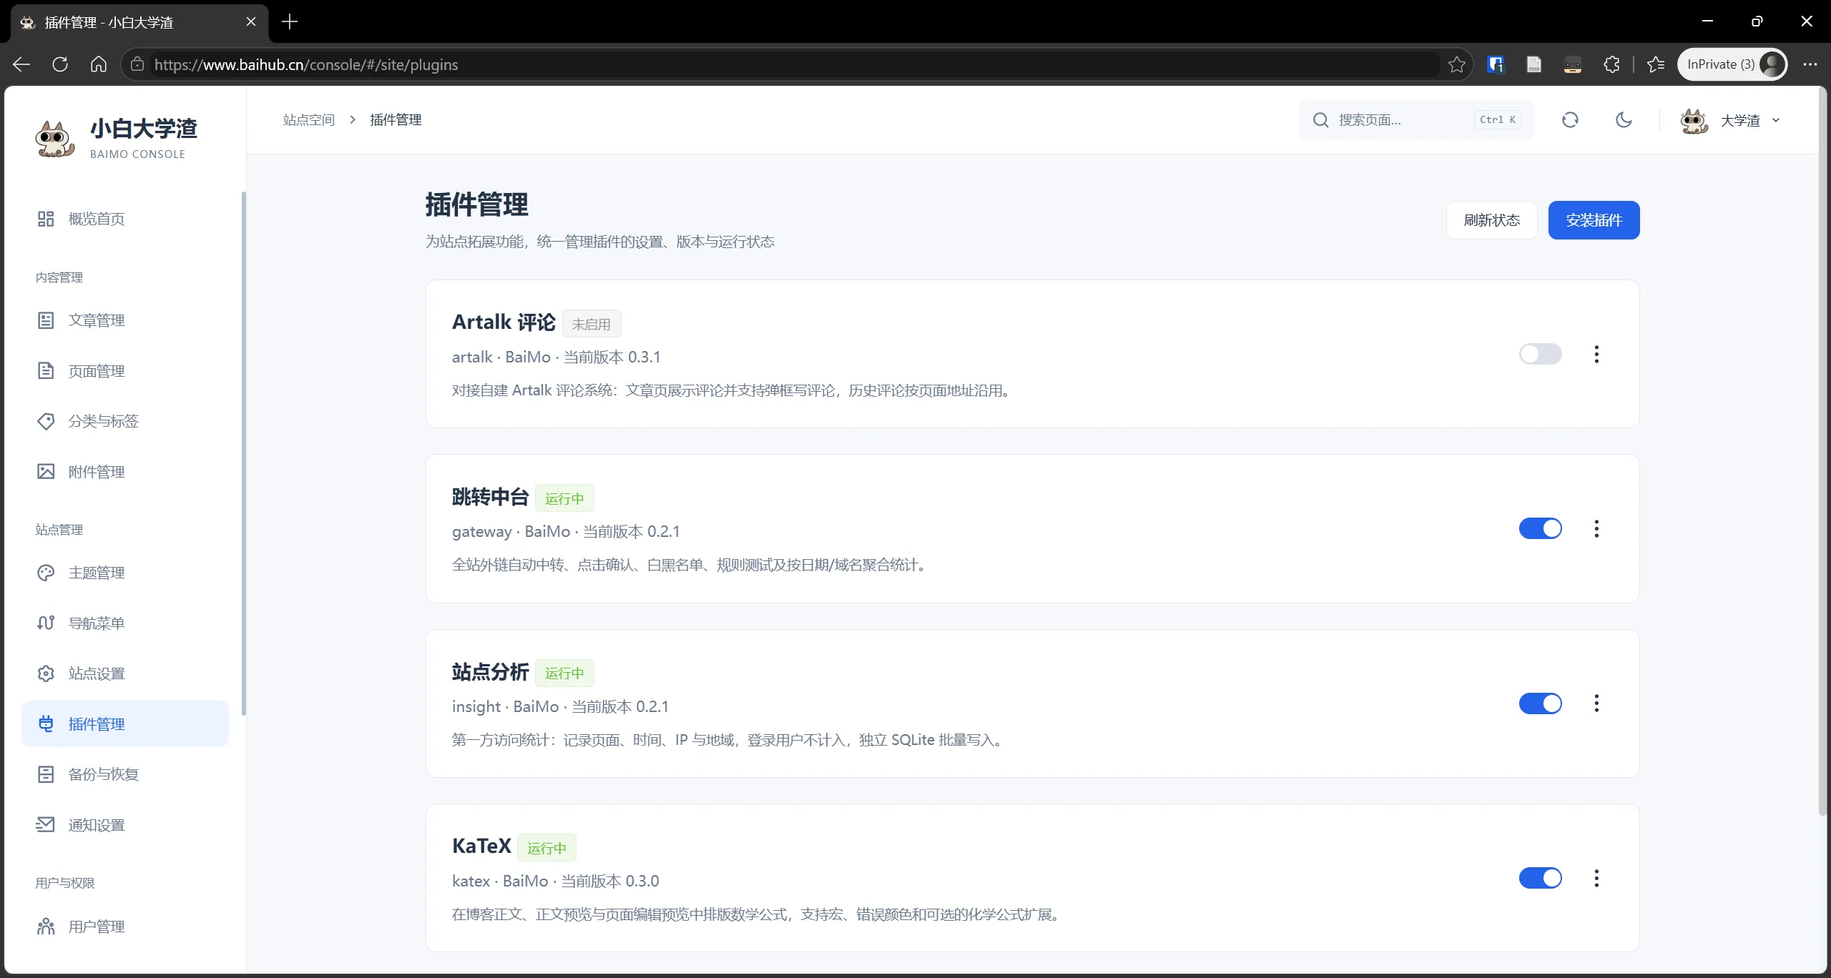Expand the 大学渣 user account dropdown
Screen dimensions: 1831x978
point(1731,120)
